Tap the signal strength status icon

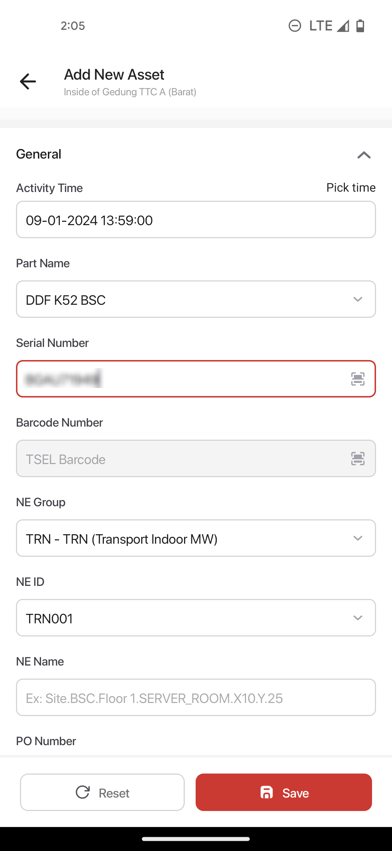pos(343,26)
